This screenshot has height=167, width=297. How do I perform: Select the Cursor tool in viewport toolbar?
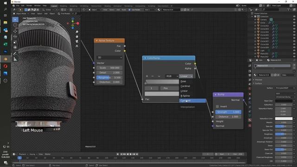pyautogui.click(x=15, y=25)
